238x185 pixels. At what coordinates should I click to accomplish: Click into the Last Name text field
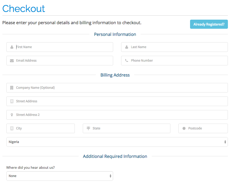(178, 47)
